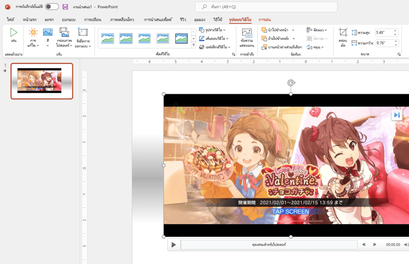Click the Save icon in title bar
Viewport: 409px width, 264px height.
[65, 7]
